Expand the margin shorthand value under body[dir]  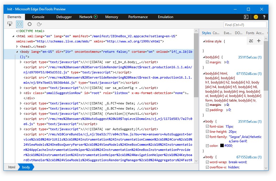point(225,62)
